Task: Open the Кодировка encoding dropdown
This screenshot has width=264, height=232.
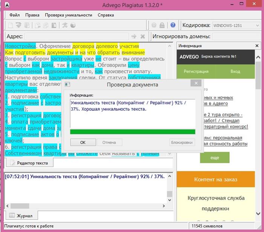Action: coord(236,26)
